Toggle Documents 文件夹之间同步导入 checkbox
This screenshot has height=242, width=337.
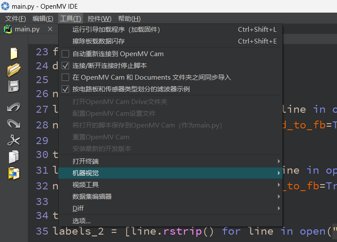coord(65,77)
